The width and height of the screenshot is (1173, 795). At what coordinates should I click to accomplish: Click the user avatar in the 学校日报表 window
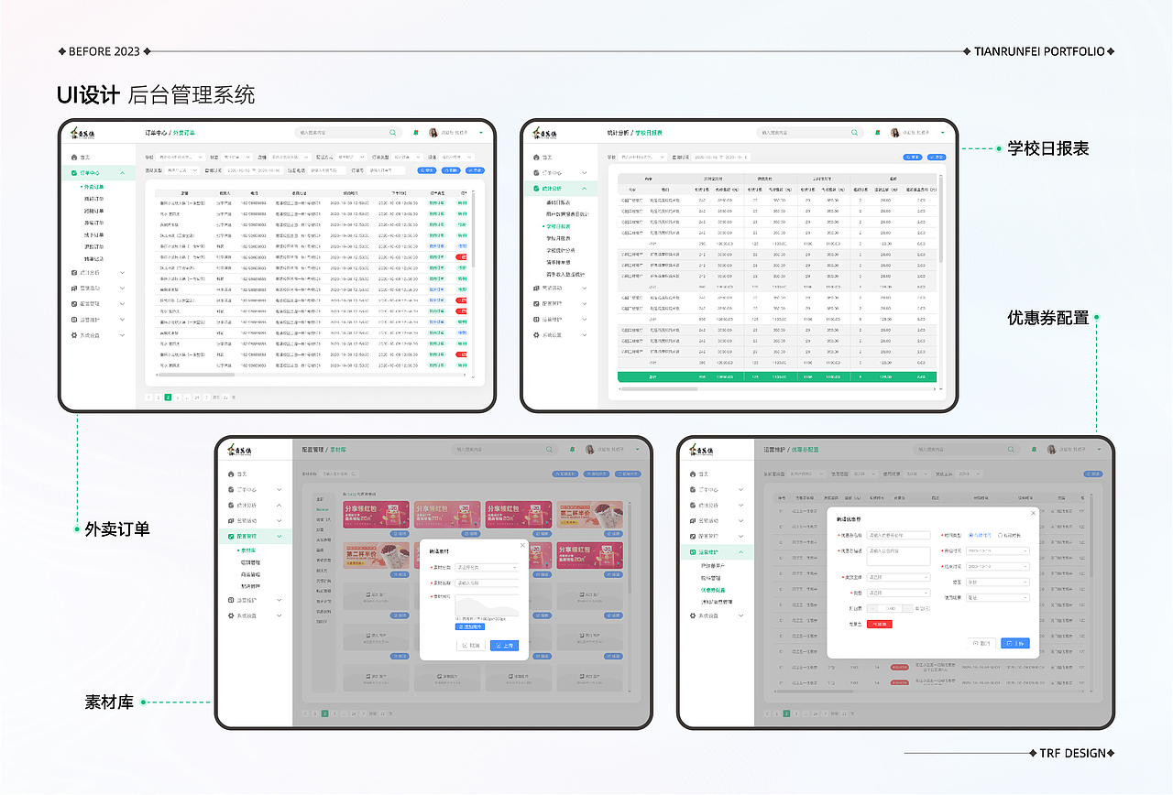click(x=895, y=133)
